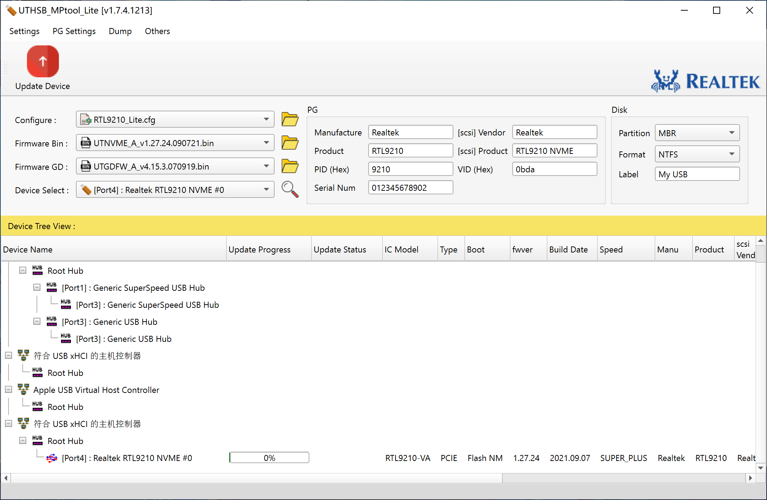Click the Manufacture input field
This screenshot has height=500, width=767.
410,132
